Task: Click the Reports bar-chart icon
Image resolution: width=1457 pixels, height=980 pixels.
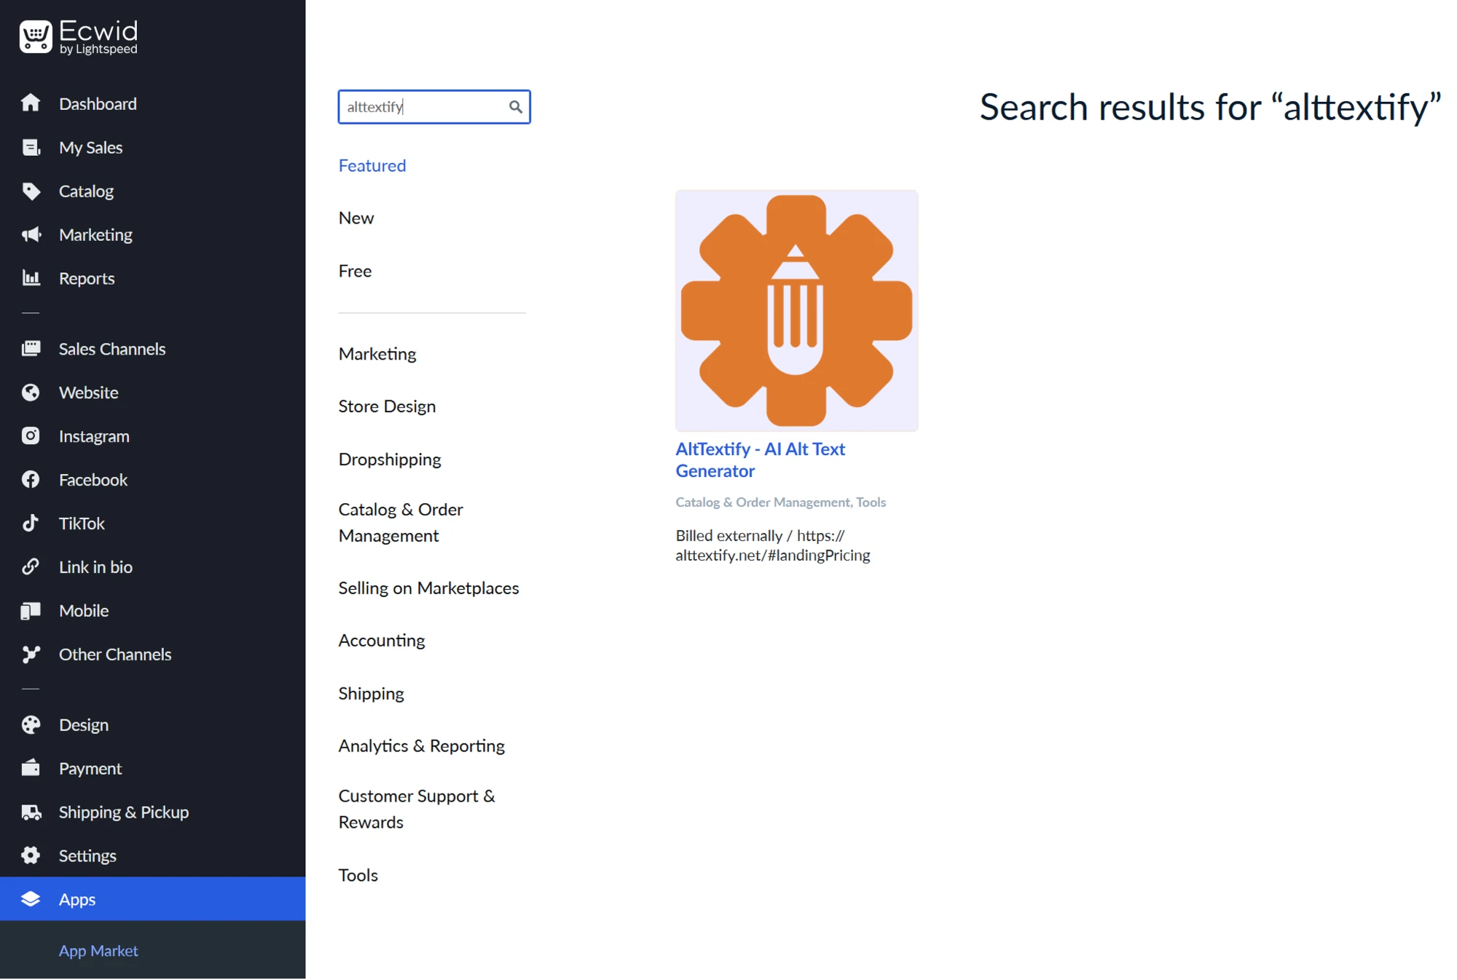Action: point(32,277)
